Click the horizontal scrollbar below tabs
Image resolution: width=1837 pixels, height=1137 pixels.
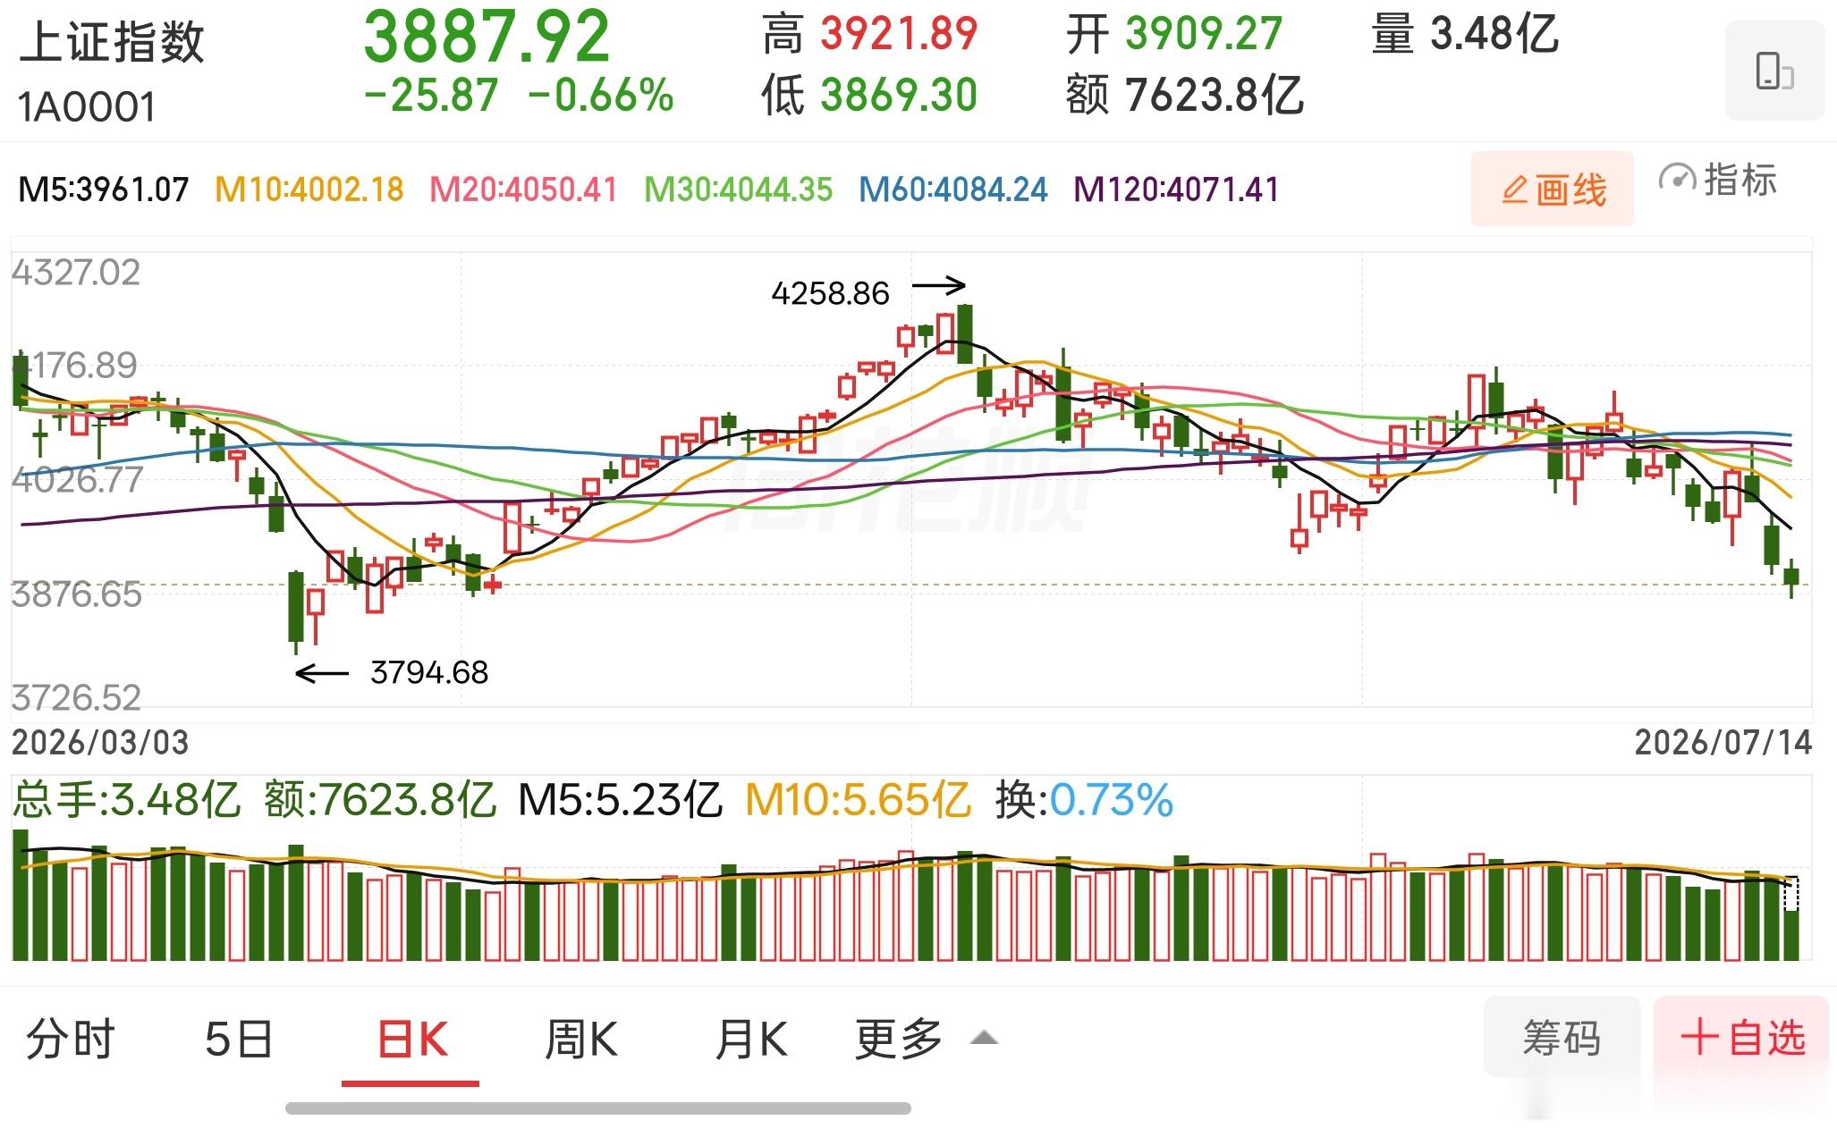click(x=598, y=1108)
